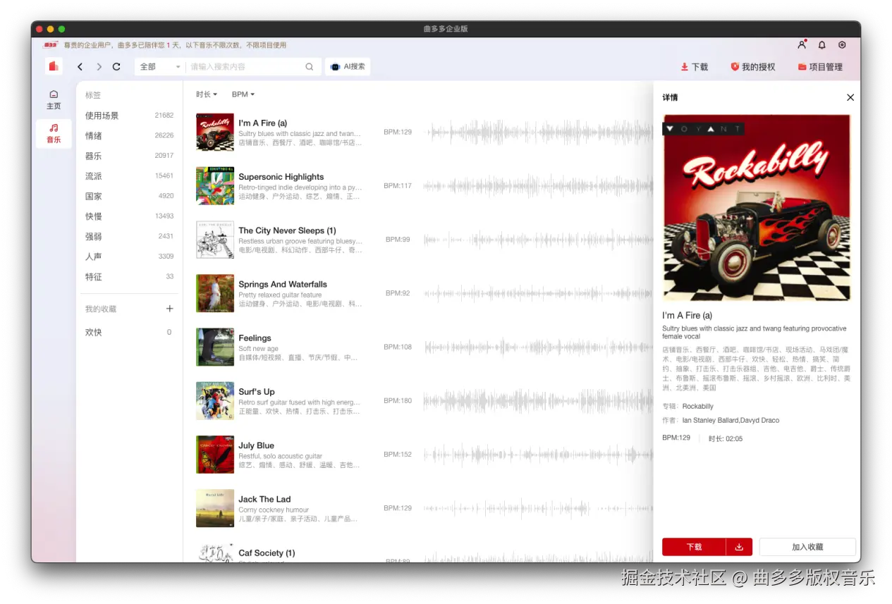Click the Feelings cover thumbnail
The image size is (892, 604).
pyautogui.click(x=215, y=347)
